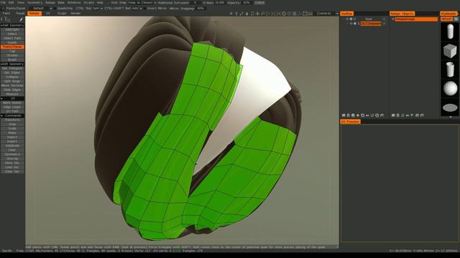Open the dropdown arrow on the volume layer
The width and height of the screenshot is (460, 258).
(x=384, y=24)
